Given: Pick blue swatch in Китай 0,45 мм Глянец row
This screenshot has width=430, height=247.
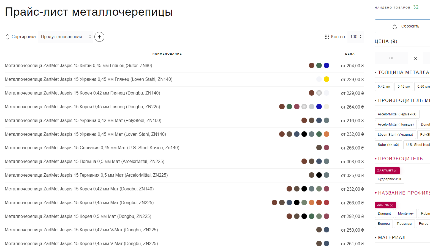Looking at the screenshot, I should pyautogui.click(x=326, y=65).
